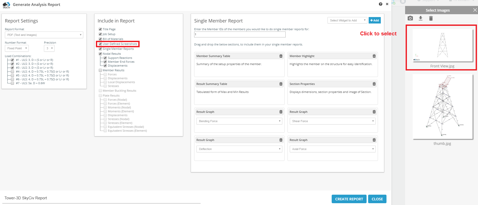Remove the Result Summary Table widget

(281, 84)
